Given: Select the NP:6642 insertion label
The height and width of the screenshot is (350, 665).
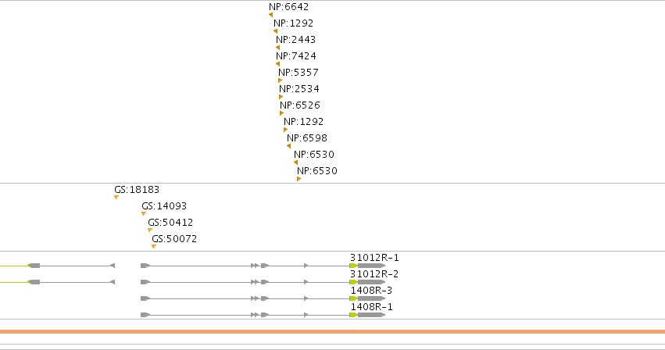Looking at the screenshot, I should click(x=289, y=7).
